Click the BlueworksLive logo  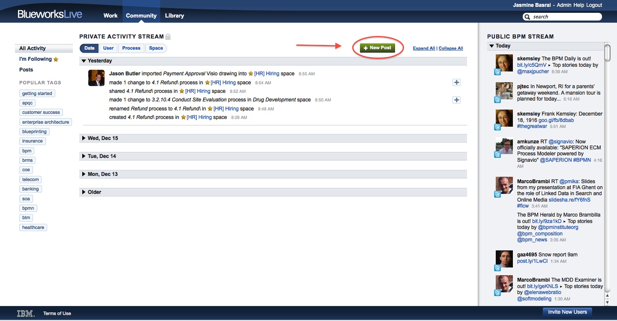pos(50,15)
